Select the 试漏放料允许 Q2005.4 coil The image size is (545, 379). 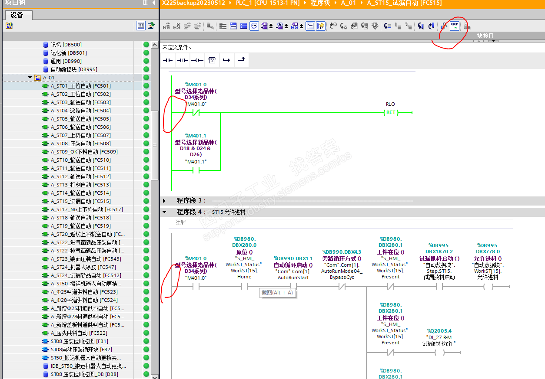coord(440,352)
